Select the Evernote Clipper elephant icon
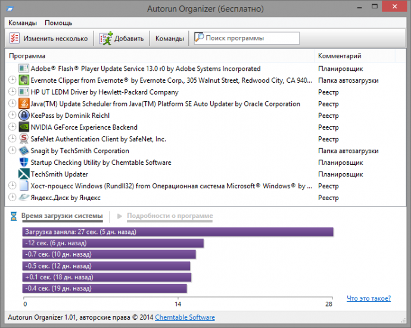Screen dimensions: 411x328 click(x=24, y=80)
